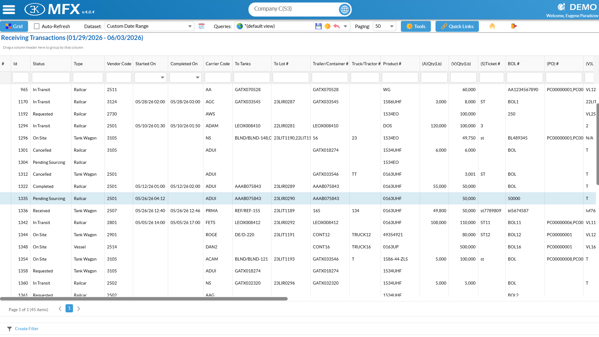The width and height of the screenshot is (599, 337).
Task: Open Quick Links button
Action: click(457, 26)
